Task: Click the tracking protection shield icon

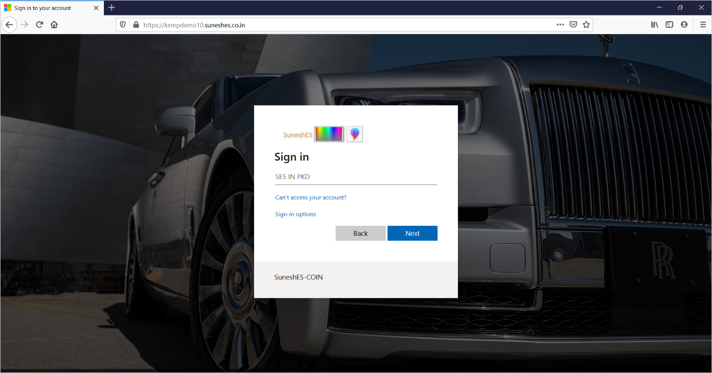Action: click(x=122, y=24)
